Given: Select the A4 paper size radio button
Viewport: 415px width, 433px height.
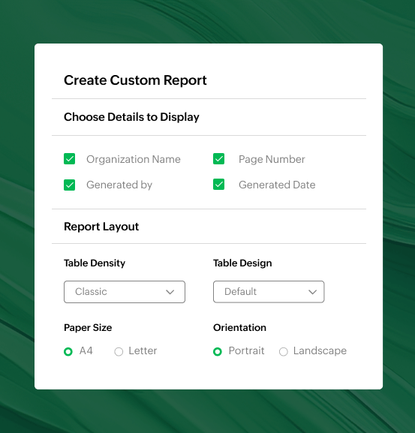Looking at the screenshot, I should (68, 351).
